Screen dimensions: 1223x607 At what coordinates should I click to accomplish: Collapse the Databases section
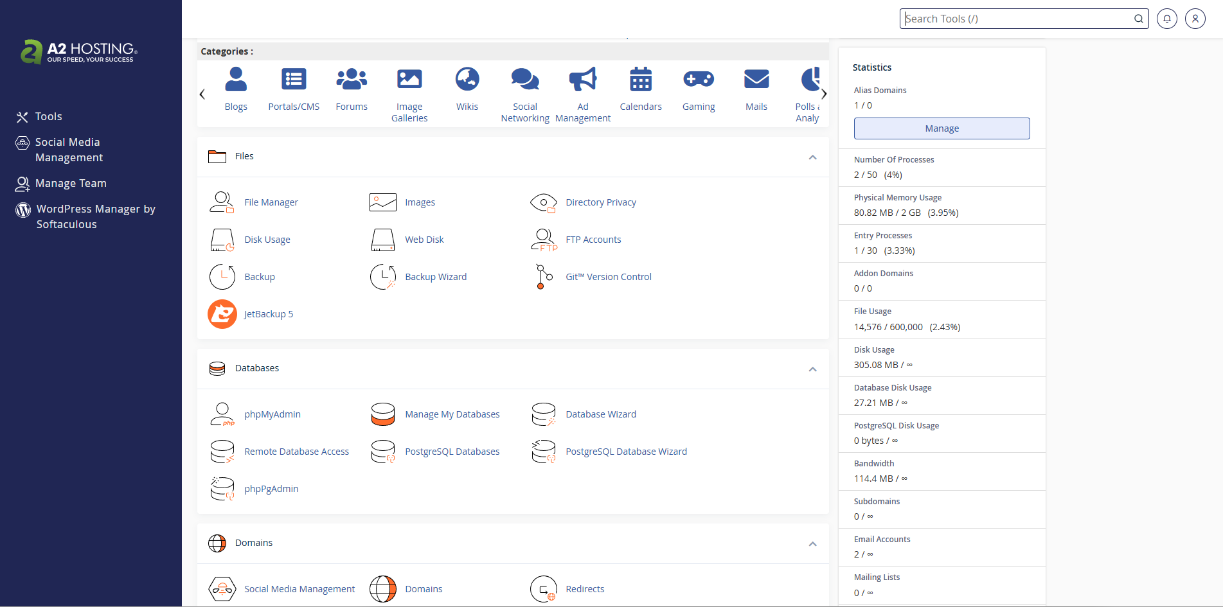pyautogui.click(x=813, y=369)
